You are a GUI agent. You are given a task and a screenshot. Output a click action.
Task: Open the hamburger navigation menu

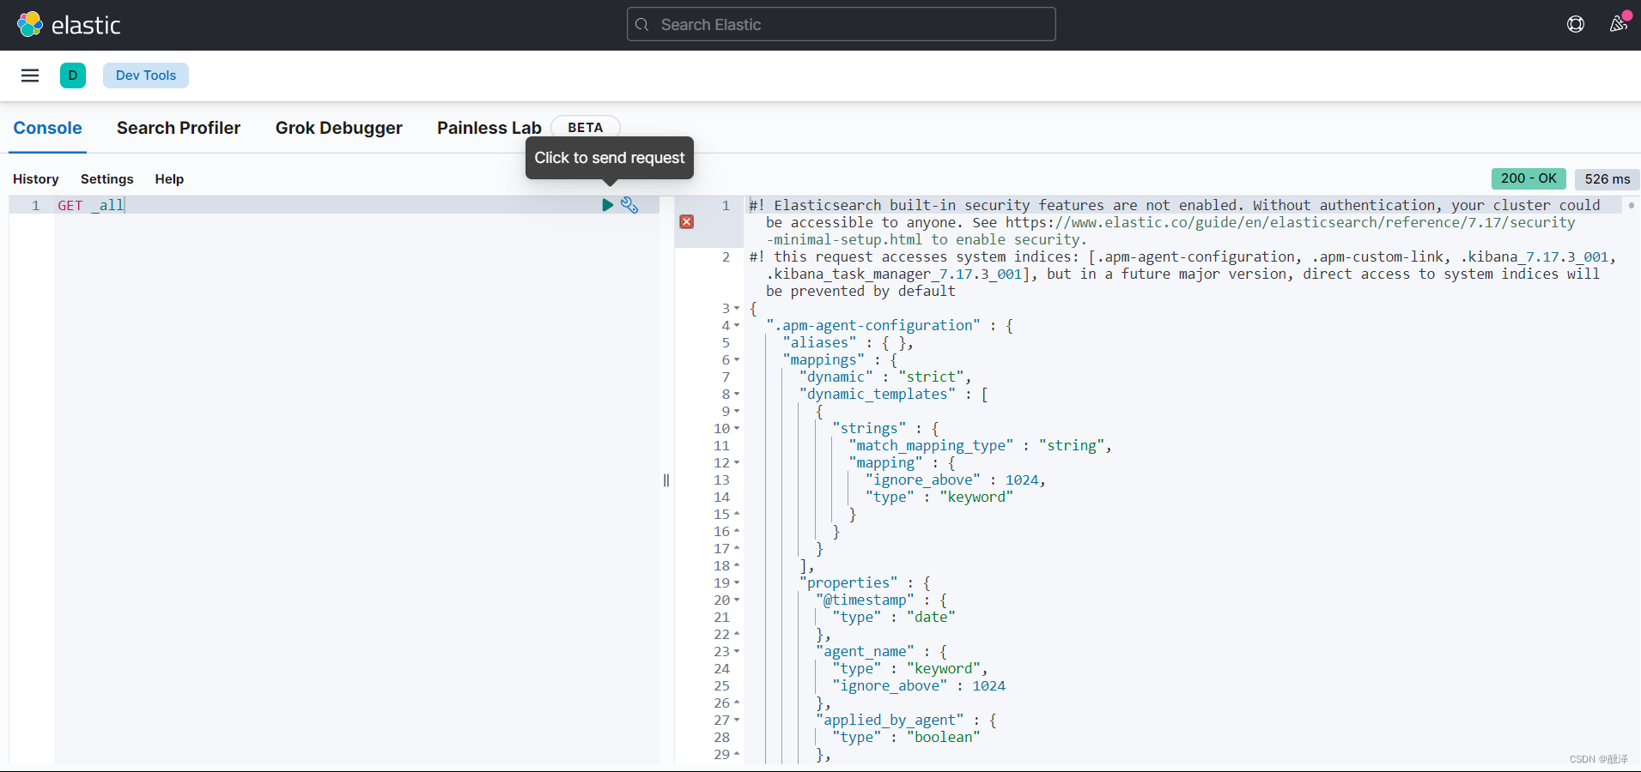click(30, 75)
